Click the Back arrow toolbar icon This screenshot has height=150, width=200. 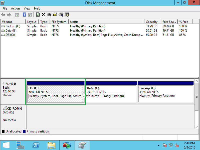click(3, 15)
